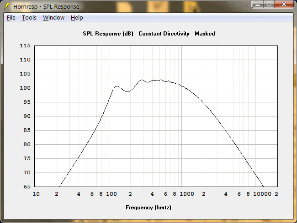
Task: Click the Hornresp lightning bolt icon
Action: pyautogui.click(x=7, y=6)
